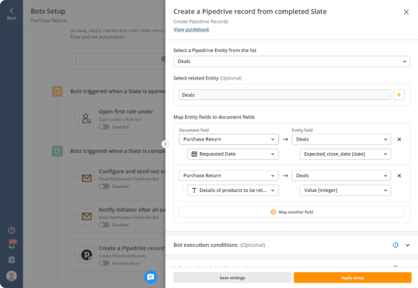The height and width of the screenshot is (288, 418).
Task: Open Details of products to be ret... dropdown
Action: point(233,191)
